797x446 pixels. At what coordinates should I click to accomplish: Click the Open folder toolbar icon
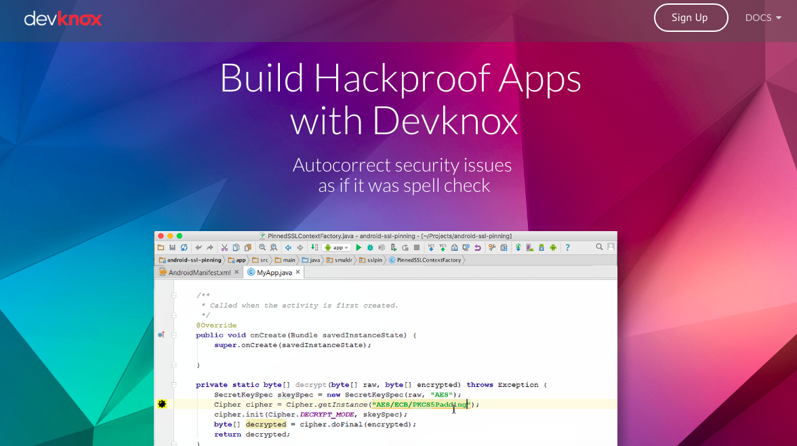pos(161,247)
